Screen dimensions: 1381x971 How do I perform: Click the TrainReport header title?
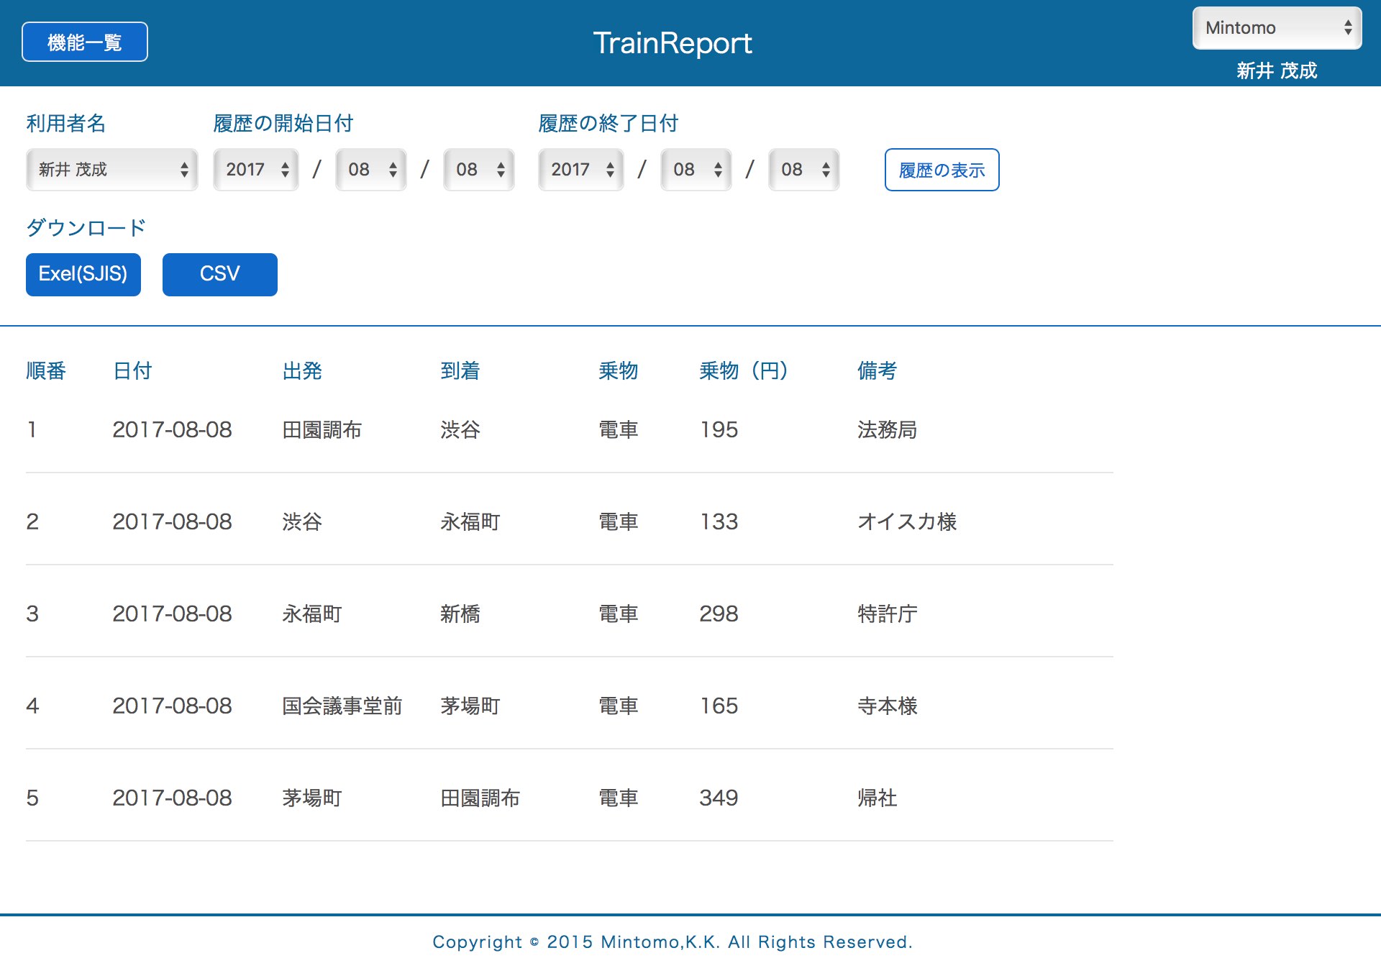pyautogui.click(x=671, y=43)
